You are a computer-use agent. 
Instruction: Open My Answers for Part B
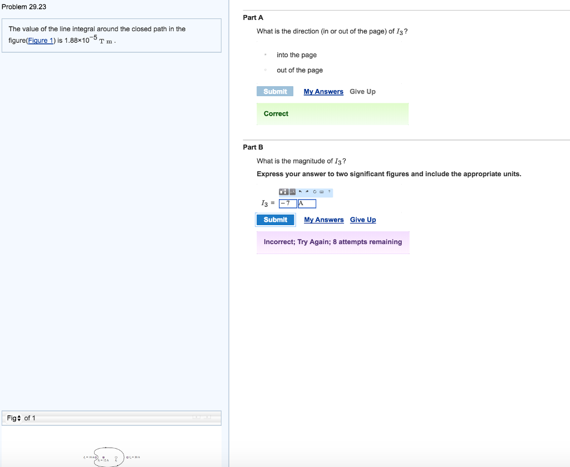point(324,220)
